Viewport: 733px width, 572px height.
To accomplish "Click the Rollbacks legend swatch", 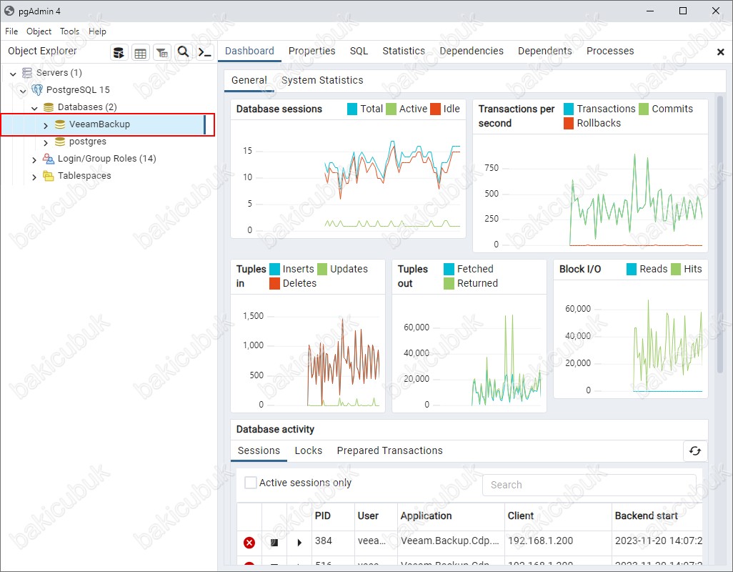I will point(569,124).
